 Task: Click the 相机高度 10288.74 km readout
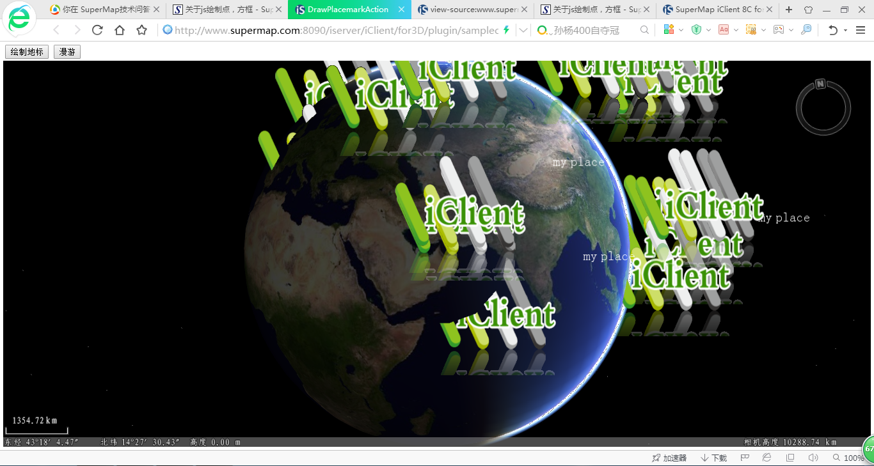pyautogui.click(x=790, y=442)
